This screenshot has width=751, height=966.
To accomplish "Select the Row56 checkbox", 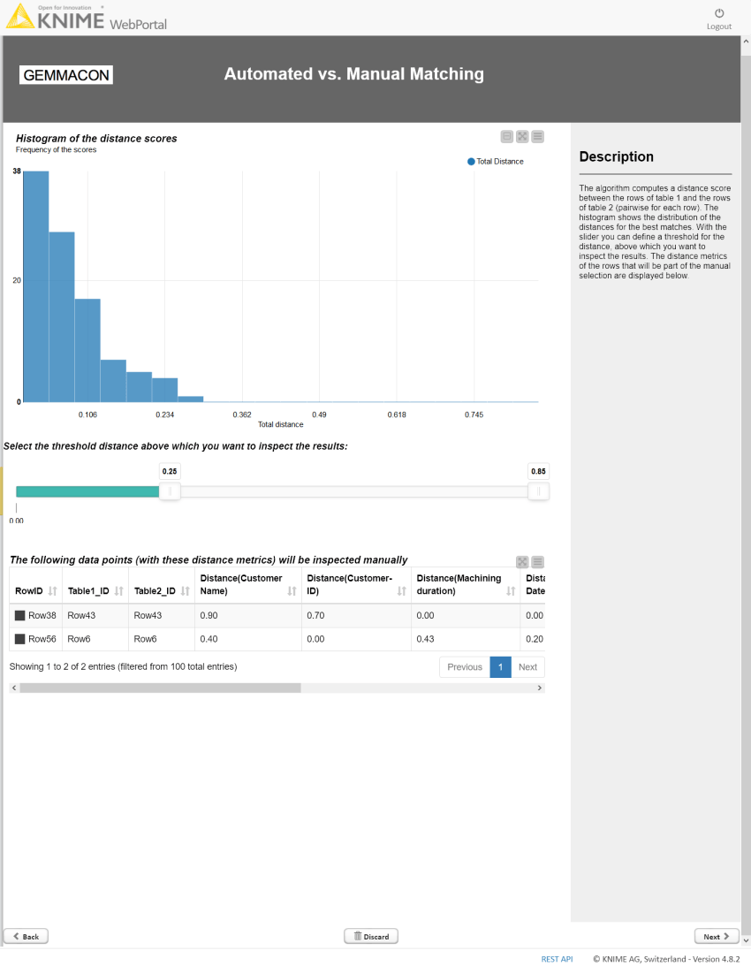I will (19, 639).
